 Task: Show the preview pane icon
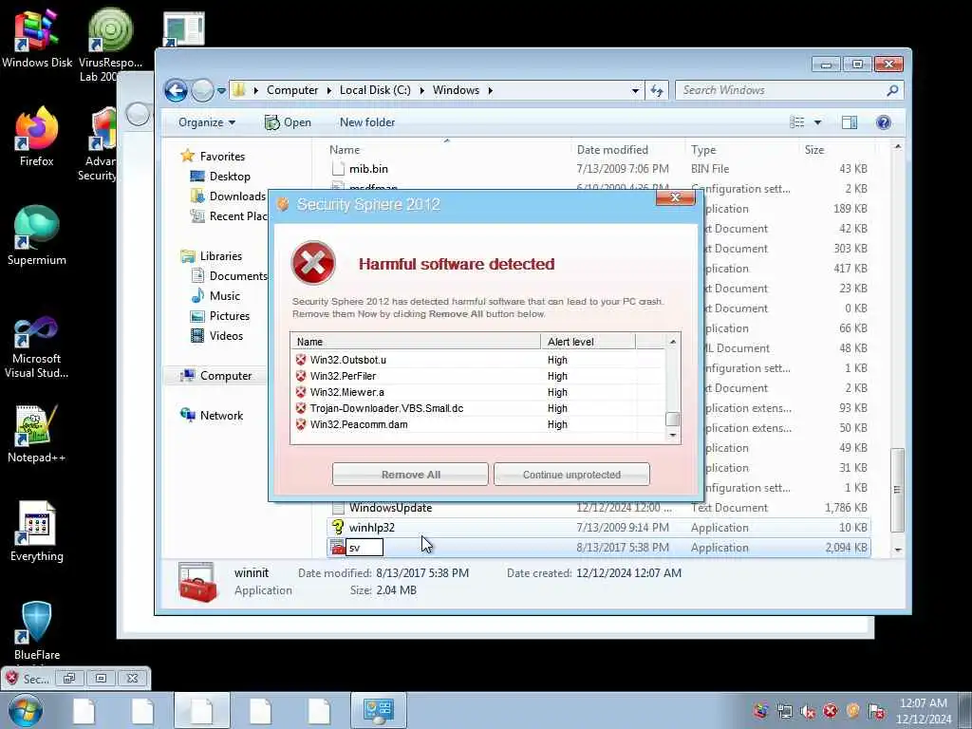[850, 122]
